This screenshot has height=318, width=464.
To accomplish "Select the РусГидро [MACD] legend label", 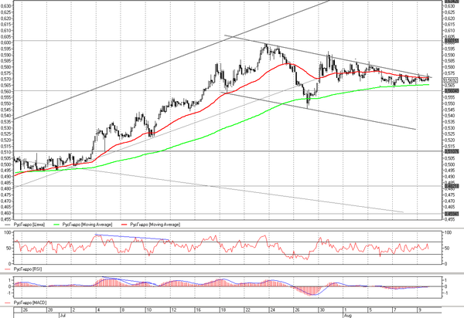I will [x=30, y=303].
